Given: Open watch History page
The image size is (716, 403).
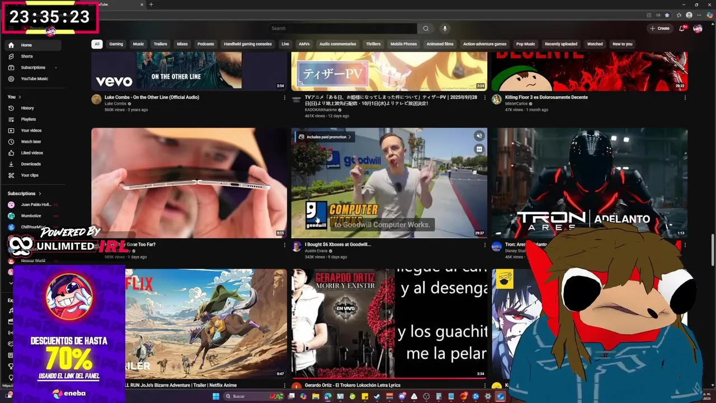Looking at the screenshot, I should (27, 108).
